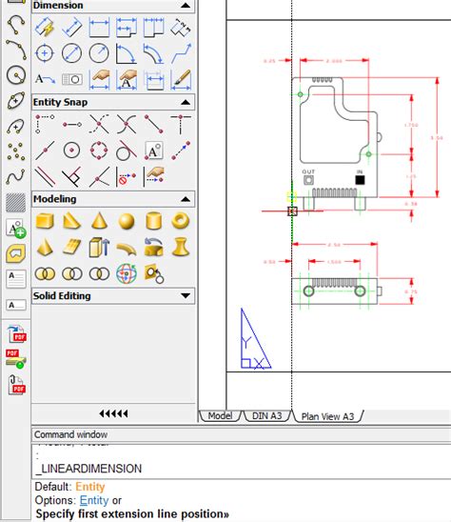Image resolution: width=451 pixels, height=522 pixels.
Task: Select the Extrude tool
Action: tap(99, 247)
